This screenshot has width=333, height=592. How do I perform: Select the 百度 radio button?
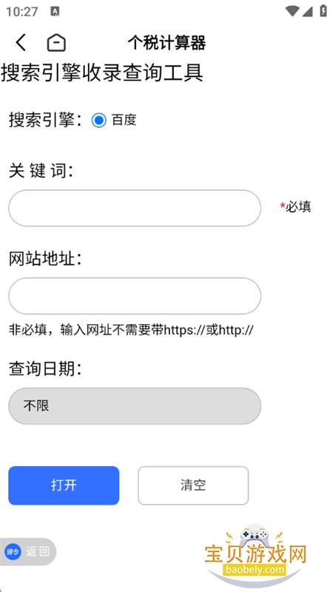tap(99, 120)
